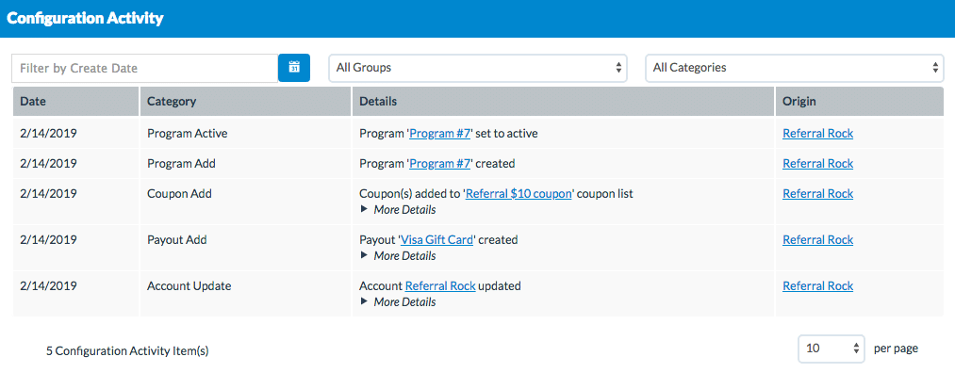Expand More Details under Coupon Add
This screenshot has width=955, height=373.
point(399,209)
